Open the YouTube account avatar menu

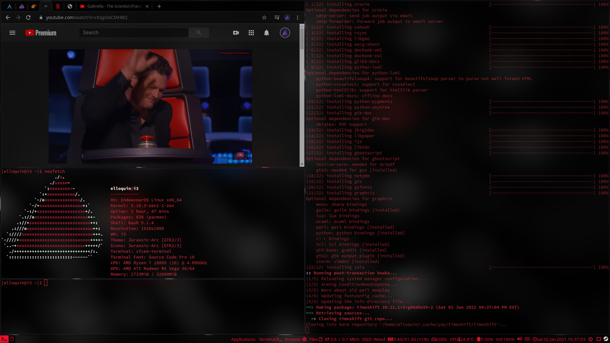pos(285,33)
